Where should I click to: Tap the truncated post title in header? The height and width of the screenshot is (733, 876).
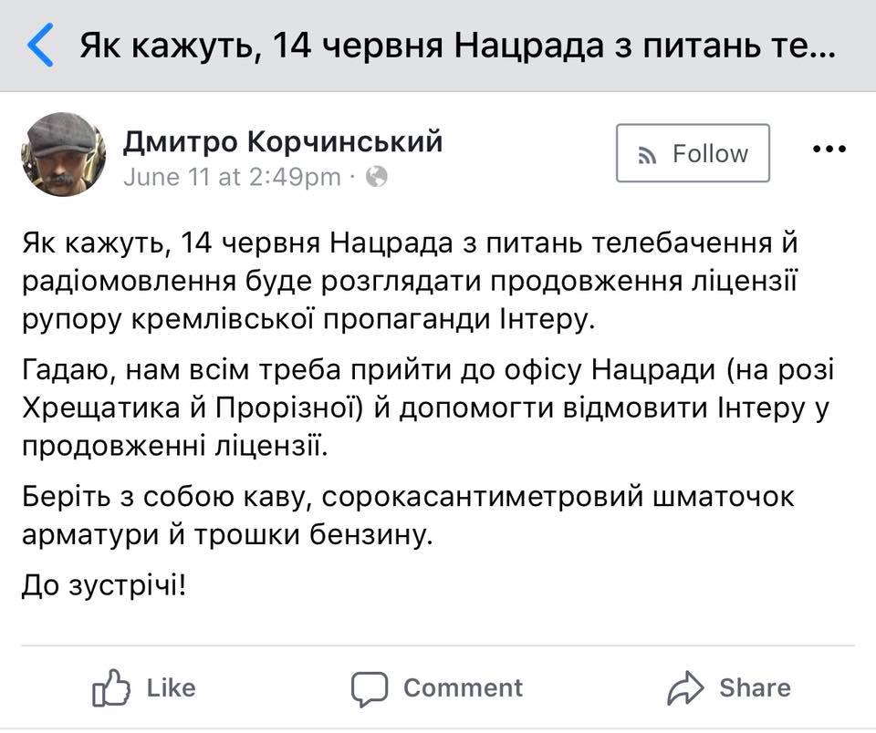pyautogui.click(x=456, y=45)
